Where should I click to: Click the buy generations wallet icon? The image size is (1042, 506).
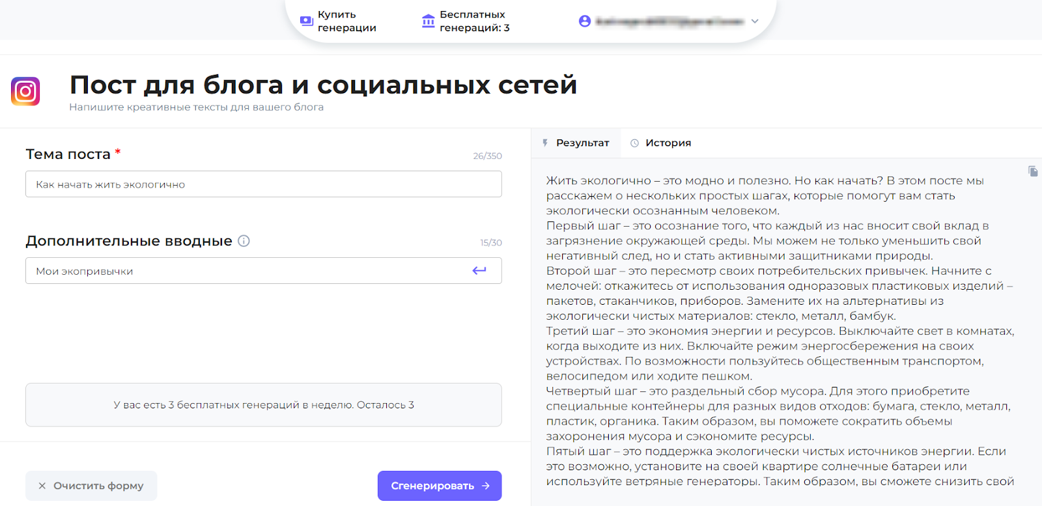tap(306, 21)
